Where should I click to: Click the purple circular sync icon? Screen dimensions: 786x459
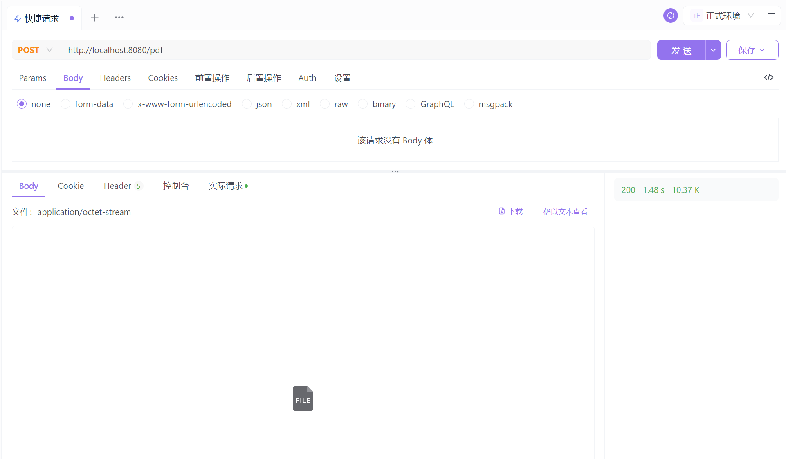tap(670, 16)
